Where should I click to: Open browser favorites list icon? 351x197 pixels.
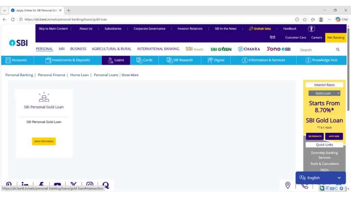pyautogui.click(x=313, y=19)
